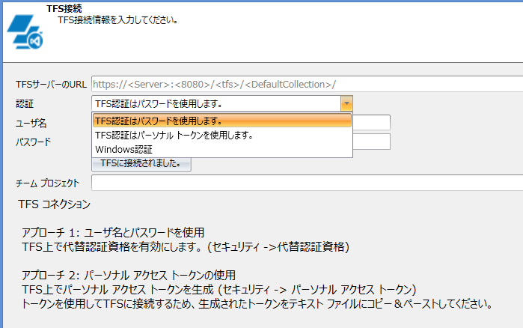
Task: Click the TFS上で代替認証資格を有効にします text
Action: [186, 247]
